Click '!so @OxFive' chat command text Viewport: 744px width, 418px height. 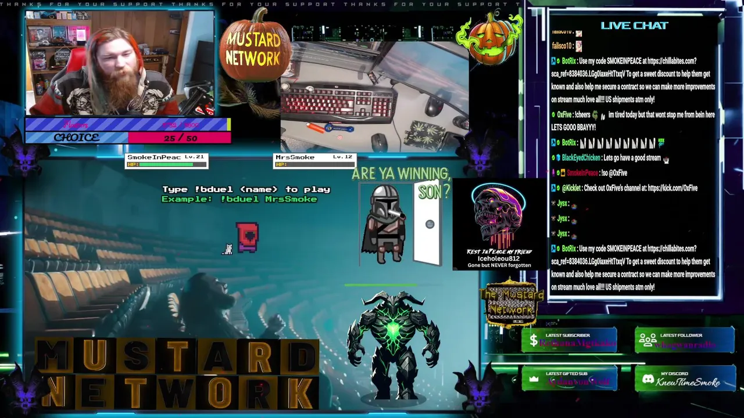(x=614, y=173)
